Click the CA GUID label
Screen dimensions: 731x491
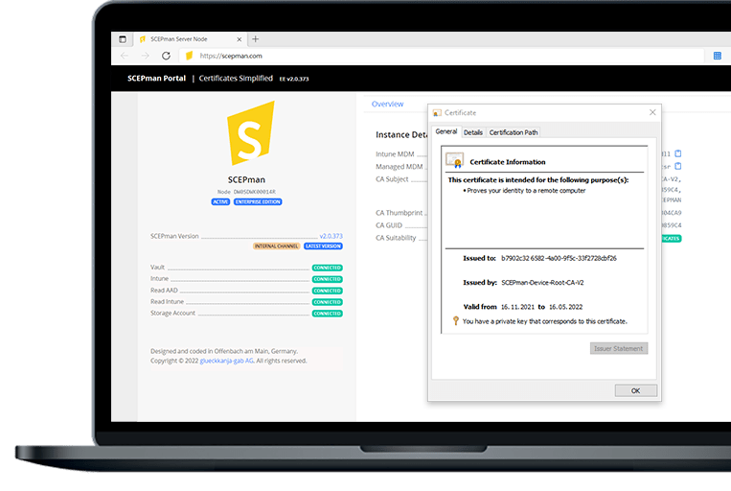point(389,225)
